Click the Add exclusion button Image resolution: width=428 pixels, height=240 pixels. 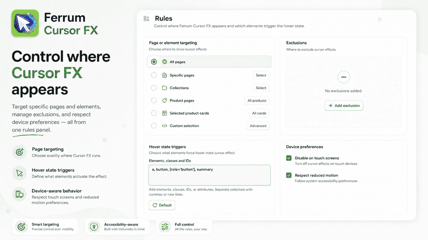(x=344, y=106)
